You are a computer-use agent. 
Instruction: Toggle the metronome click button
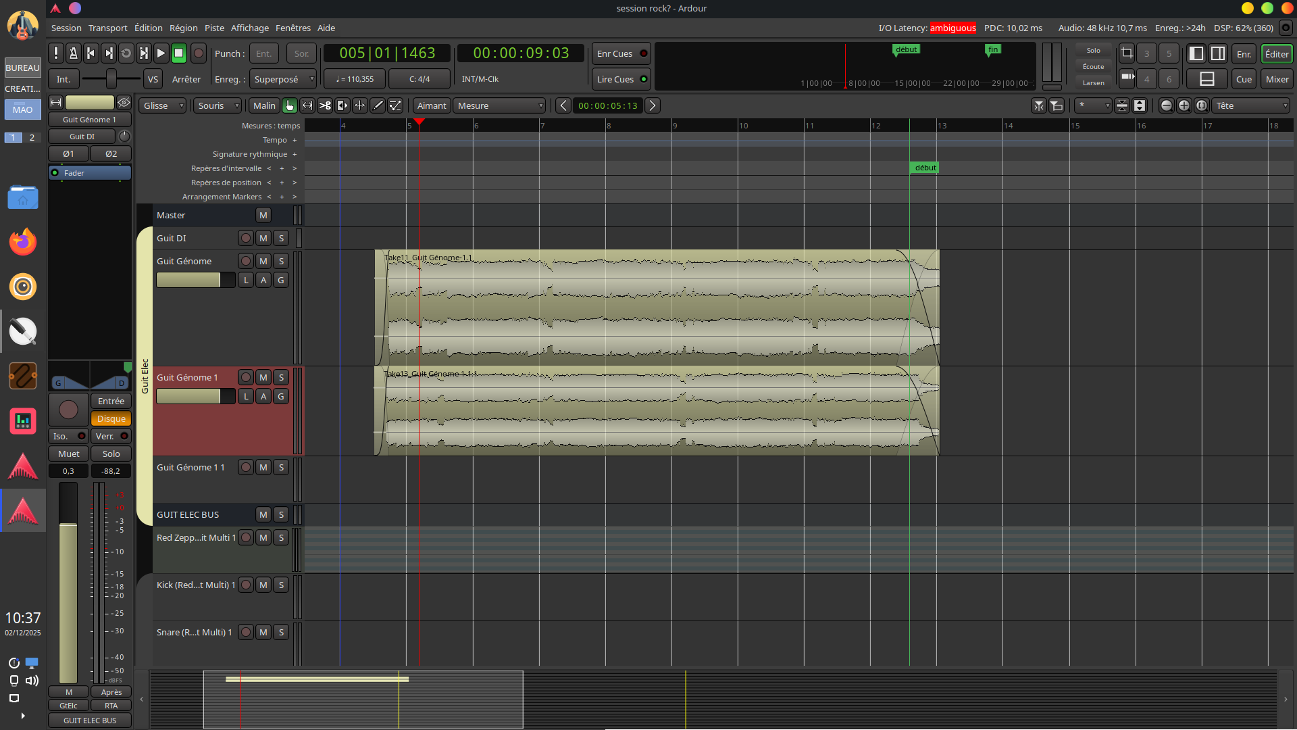coord(74,53)
